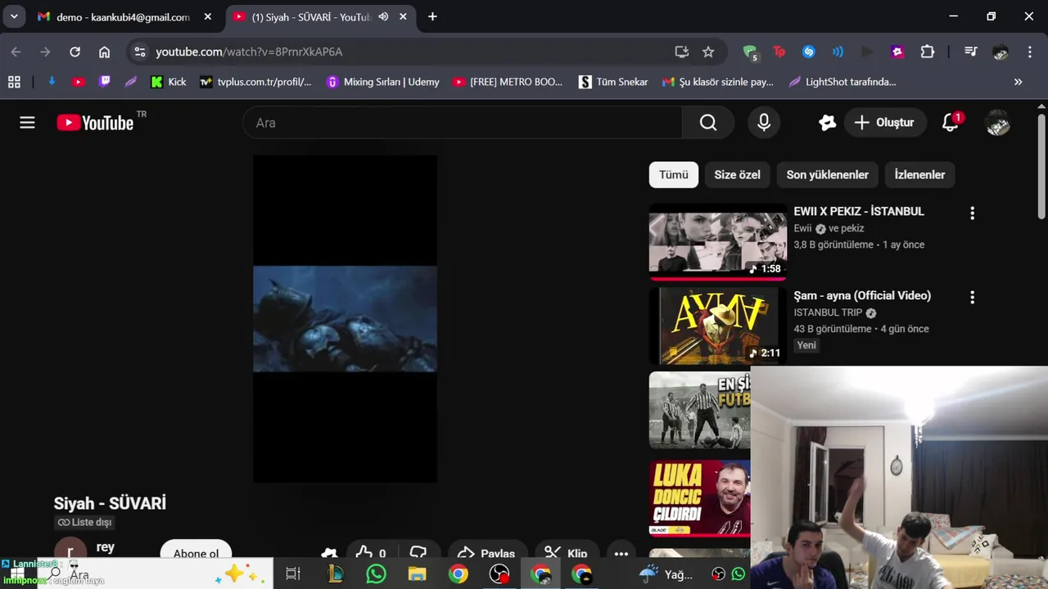Click the search magnifier button
This screenshot has width=1048, height=589.
pos(708,123)
